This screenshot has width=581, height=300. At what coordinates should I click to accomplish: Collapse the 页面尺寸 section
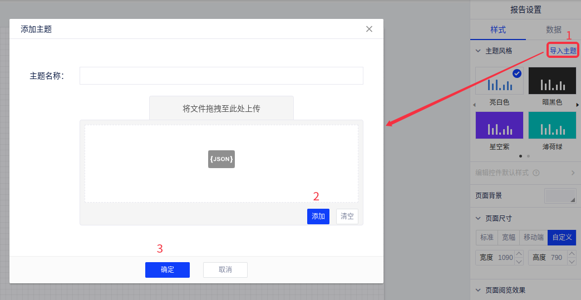tap(477, 218)
